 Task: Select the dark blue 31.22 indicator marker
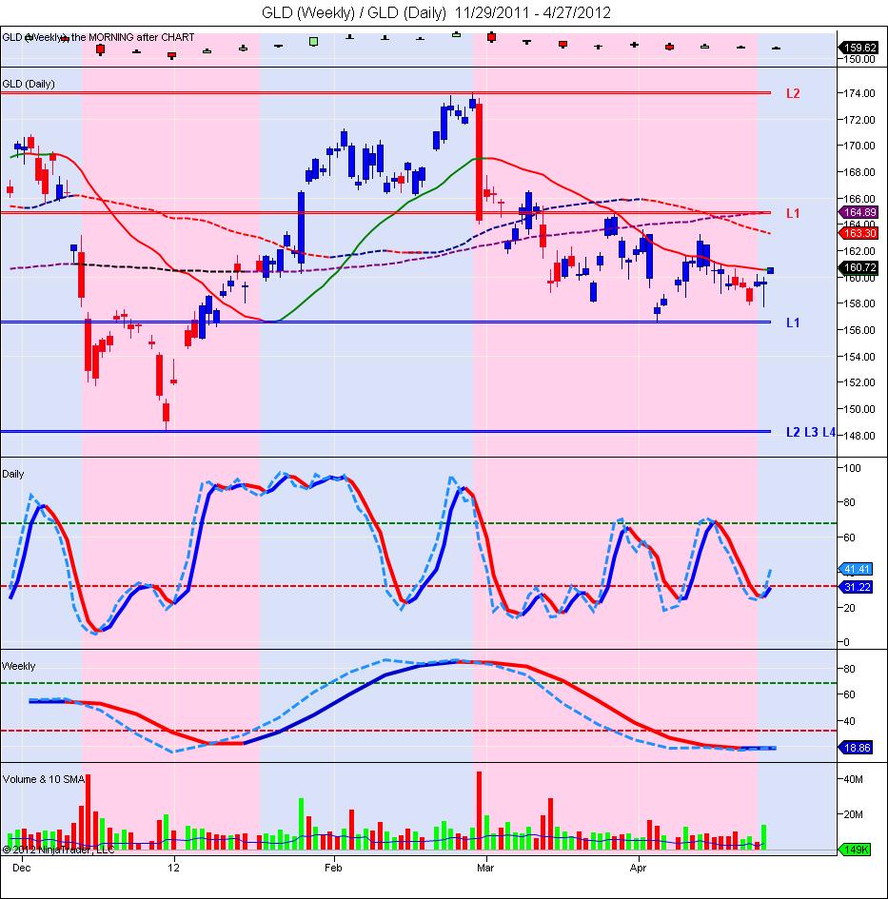point(857,587)
